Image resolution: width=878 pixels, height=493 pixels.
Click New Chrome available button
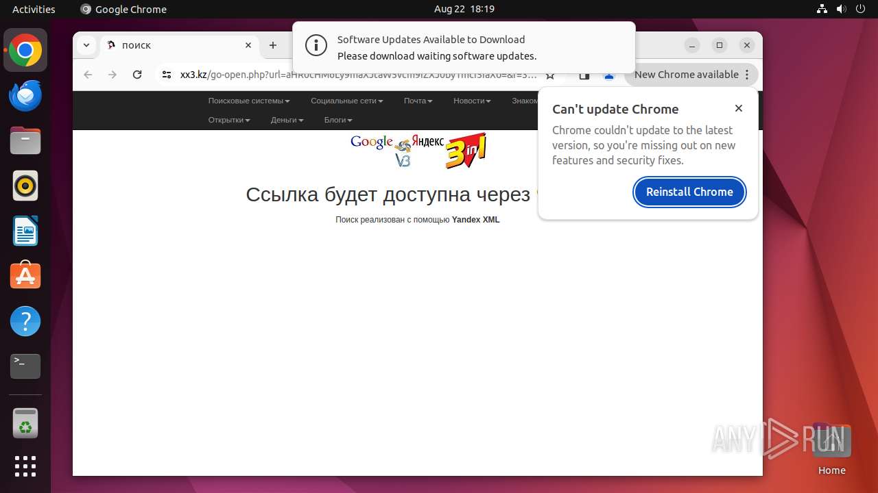[691, 75]
